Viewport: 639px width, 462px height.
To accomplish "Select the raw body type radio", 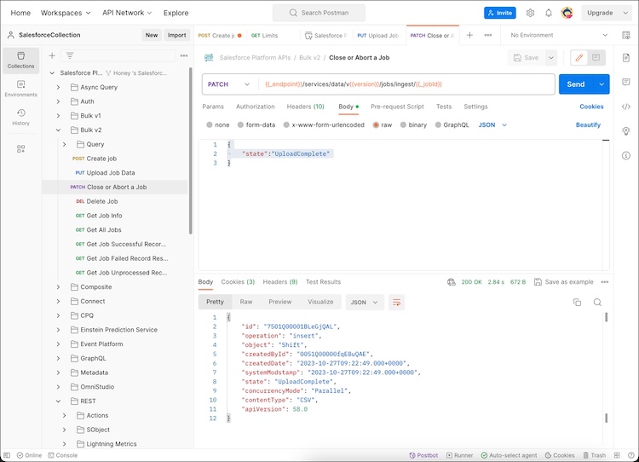I will click(376, 124).
